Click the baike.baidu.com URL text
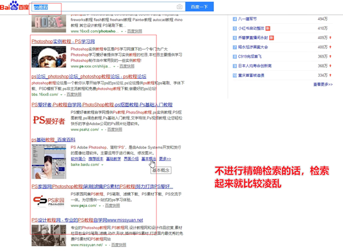The width and height of the screenshot is (343, 251). (85, 164)
